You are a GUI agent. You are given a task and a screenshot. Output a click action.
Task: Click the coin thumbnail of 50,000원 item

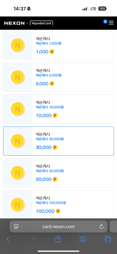(18, 173)
